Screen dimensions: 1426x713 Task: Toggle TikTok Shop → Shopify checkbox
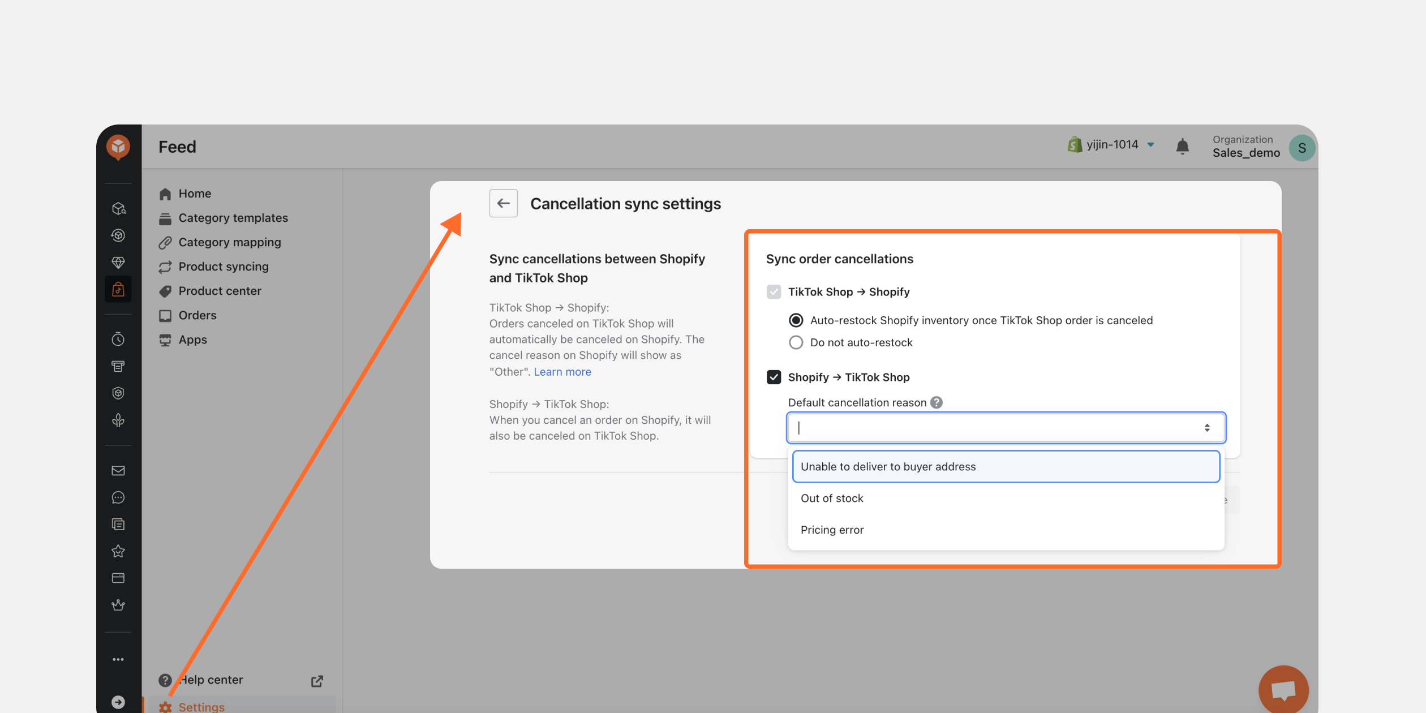(x=774, y=292)
